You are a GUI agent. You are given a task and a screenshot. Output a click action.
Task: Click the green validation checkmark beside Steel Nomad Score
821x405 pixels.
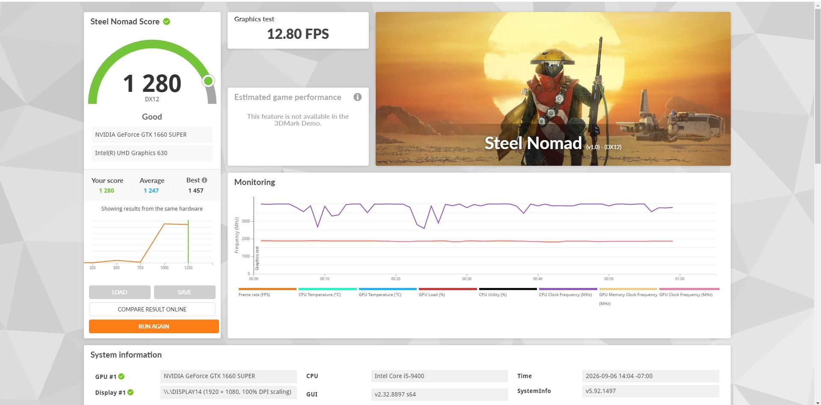tap(167, 21)
